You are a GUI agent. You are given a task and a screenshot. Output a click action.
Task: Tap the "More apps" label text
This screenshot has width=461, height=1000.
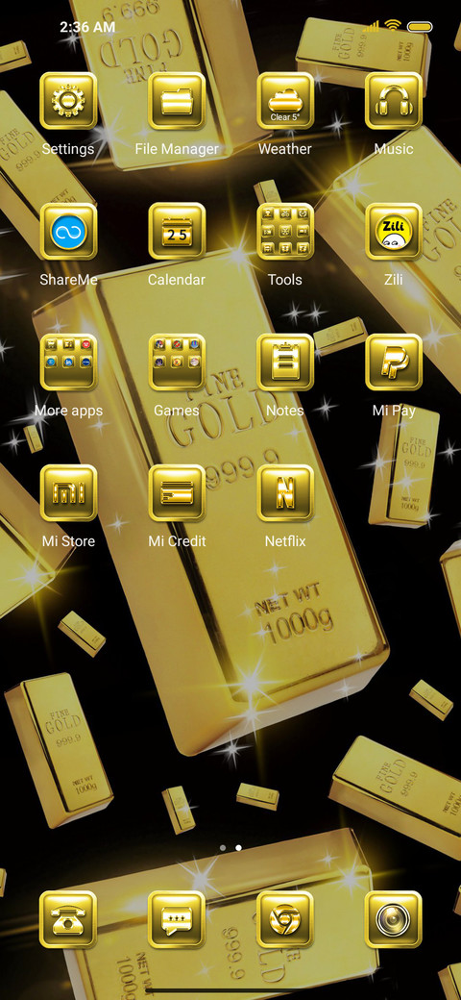coord(68,411)
